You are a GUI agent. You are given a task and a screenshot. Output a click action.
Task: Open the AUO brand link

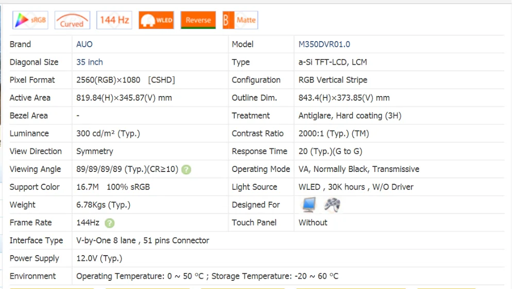tap(84, 44)
